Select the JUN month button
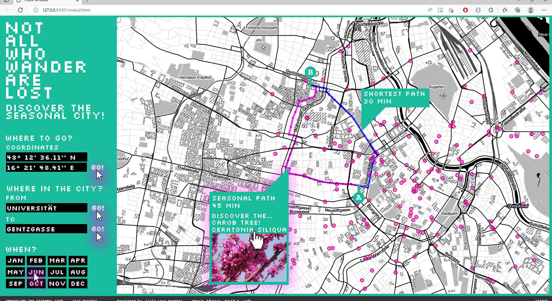The width and height of the screenshot is (552, 301). pos(36,272)
